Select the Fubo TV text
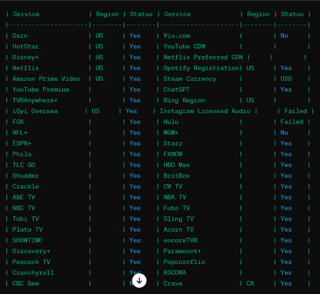This screenshot has height=294, width=320. [177, 208]
